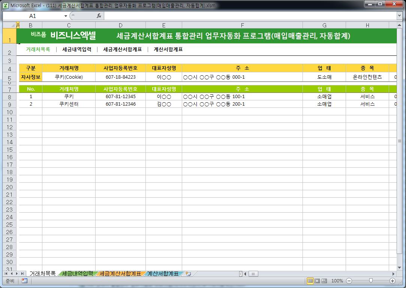
Task: Switch to Page Break Preview view
Action: 324,281
